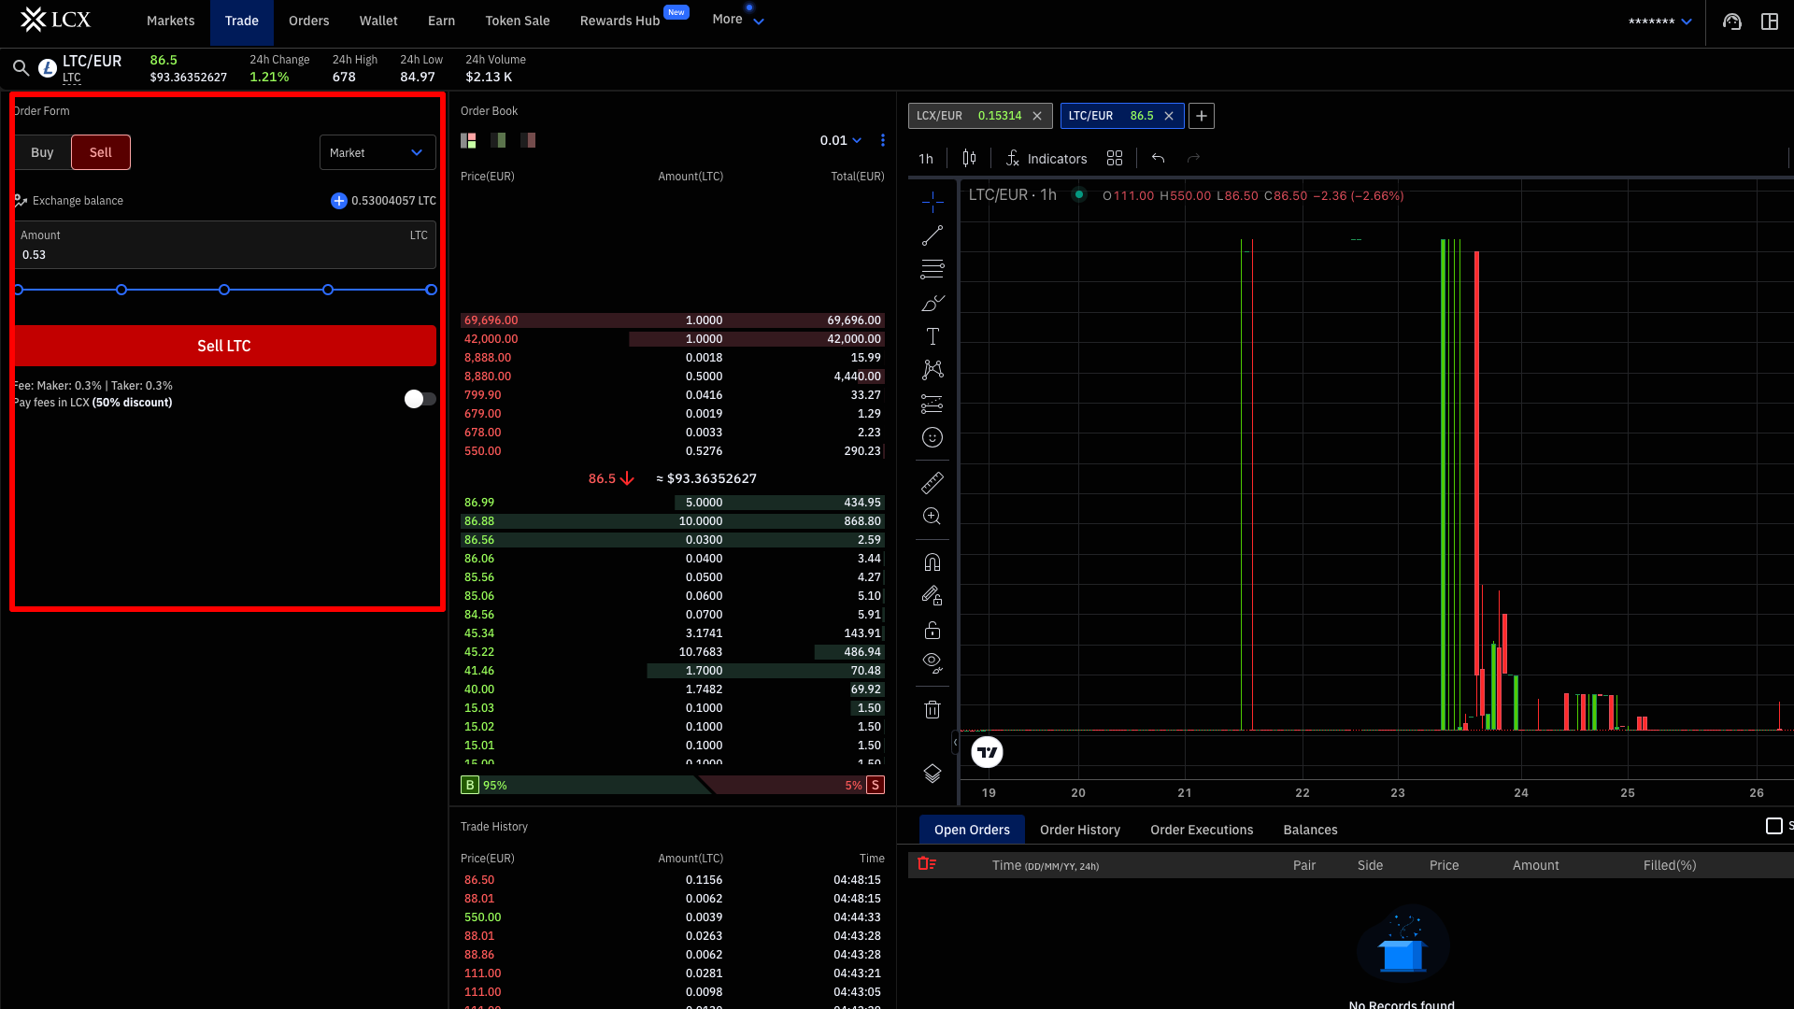
Task: Open the customer support headset icon
Action: [x=1732, y=21]
